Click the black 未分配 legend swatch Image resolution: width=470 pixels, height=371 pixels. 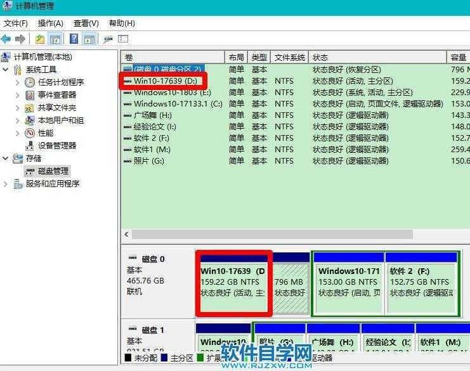click(x=129, y=358)
